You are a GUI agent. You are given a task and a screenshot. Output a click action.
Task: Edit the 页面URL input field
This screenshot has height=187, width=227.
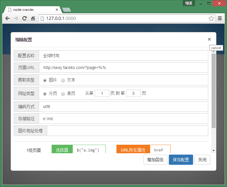(x=123, y=68)
